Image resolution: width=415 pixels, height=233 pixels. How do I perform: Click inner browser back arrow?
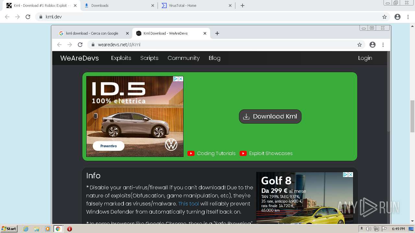pos(59,45)
